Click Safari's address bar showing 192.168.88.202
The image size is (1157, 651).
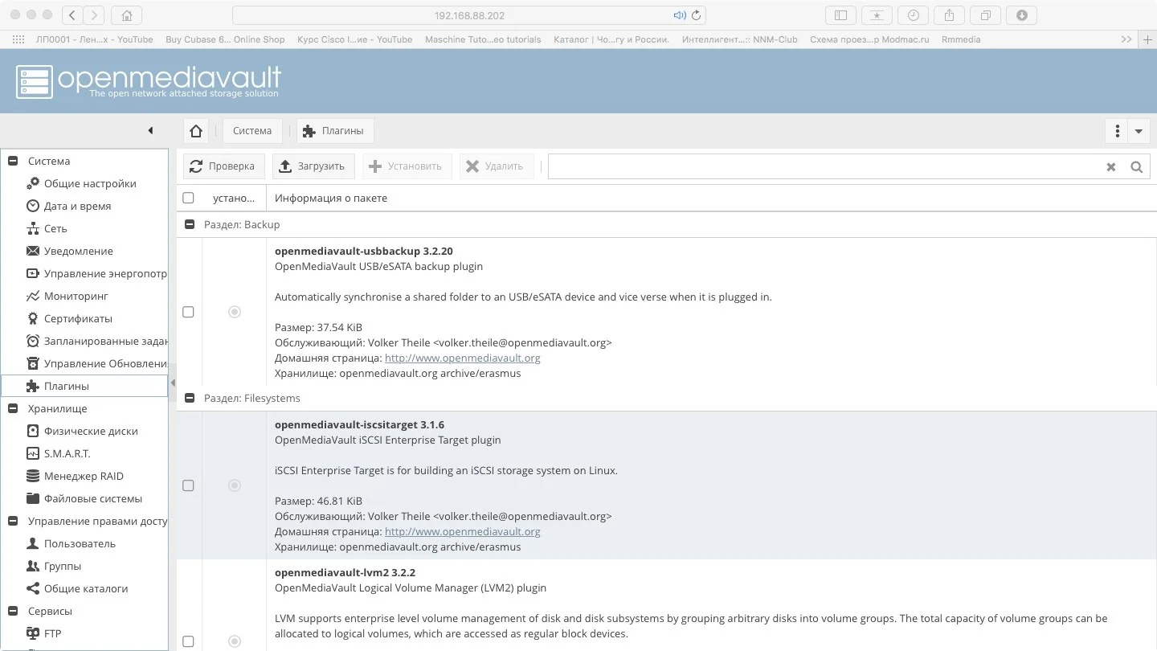pyautogui.click(x=469, y=15)
